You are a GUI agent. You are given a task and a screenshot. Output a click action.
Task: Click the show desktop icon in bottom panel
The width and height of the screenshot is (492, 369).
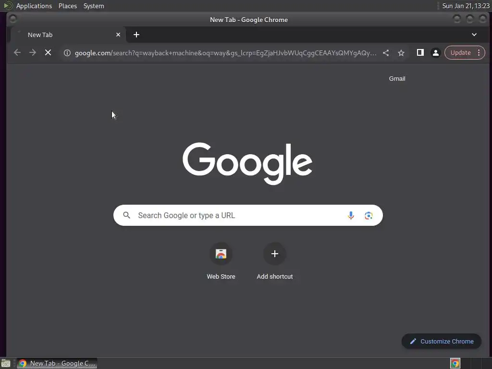[6, 363]
